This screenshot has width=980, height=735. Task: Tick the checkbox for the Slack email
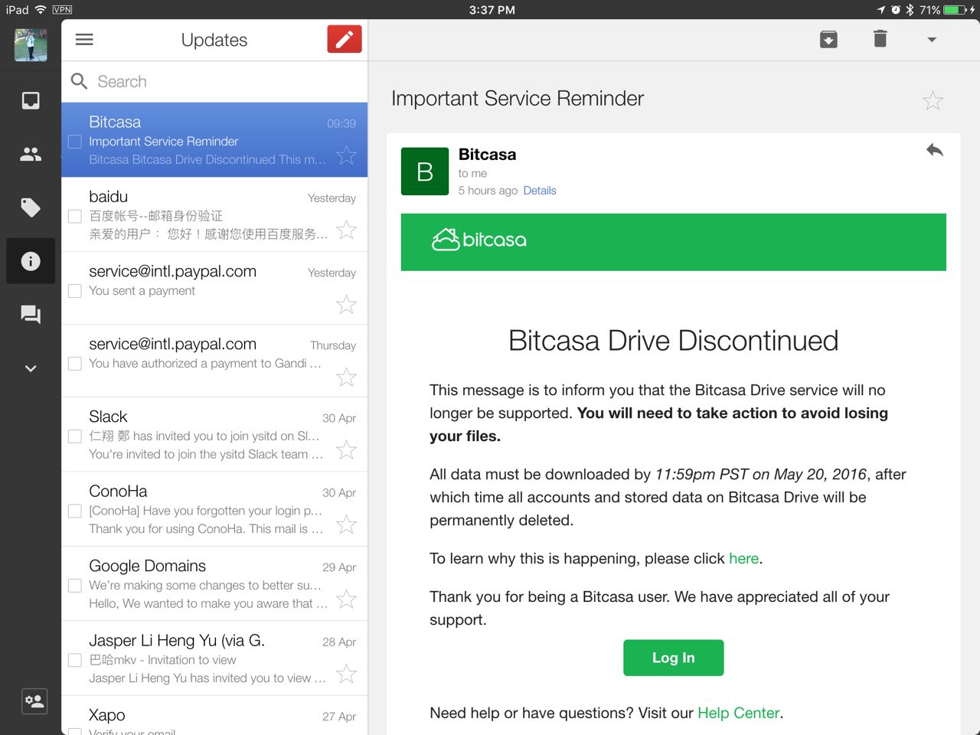[75, 436]
